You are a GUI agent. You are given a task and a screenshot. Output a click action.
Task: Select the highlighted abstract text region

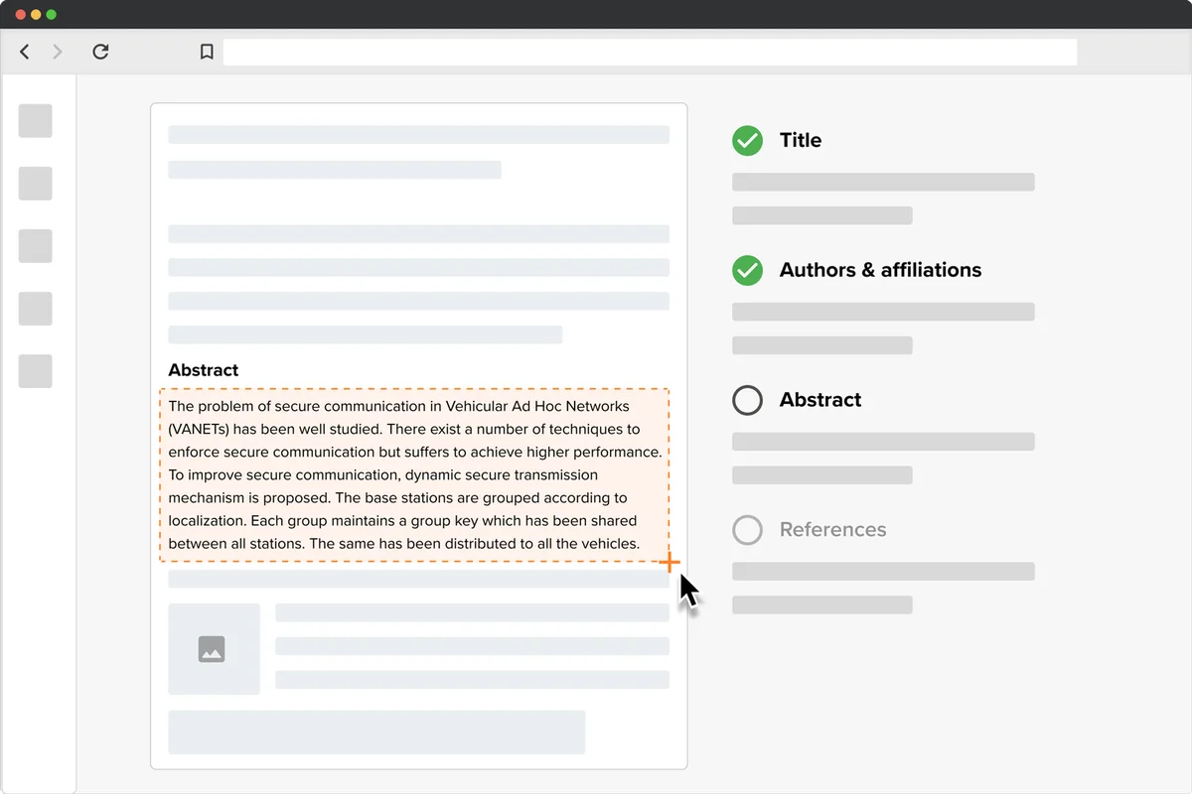pyautogui.click(x=415, y=474)
